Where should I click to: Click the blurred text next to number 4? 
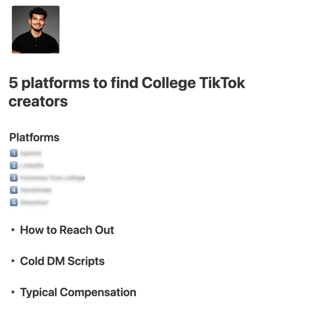(35, 190)
